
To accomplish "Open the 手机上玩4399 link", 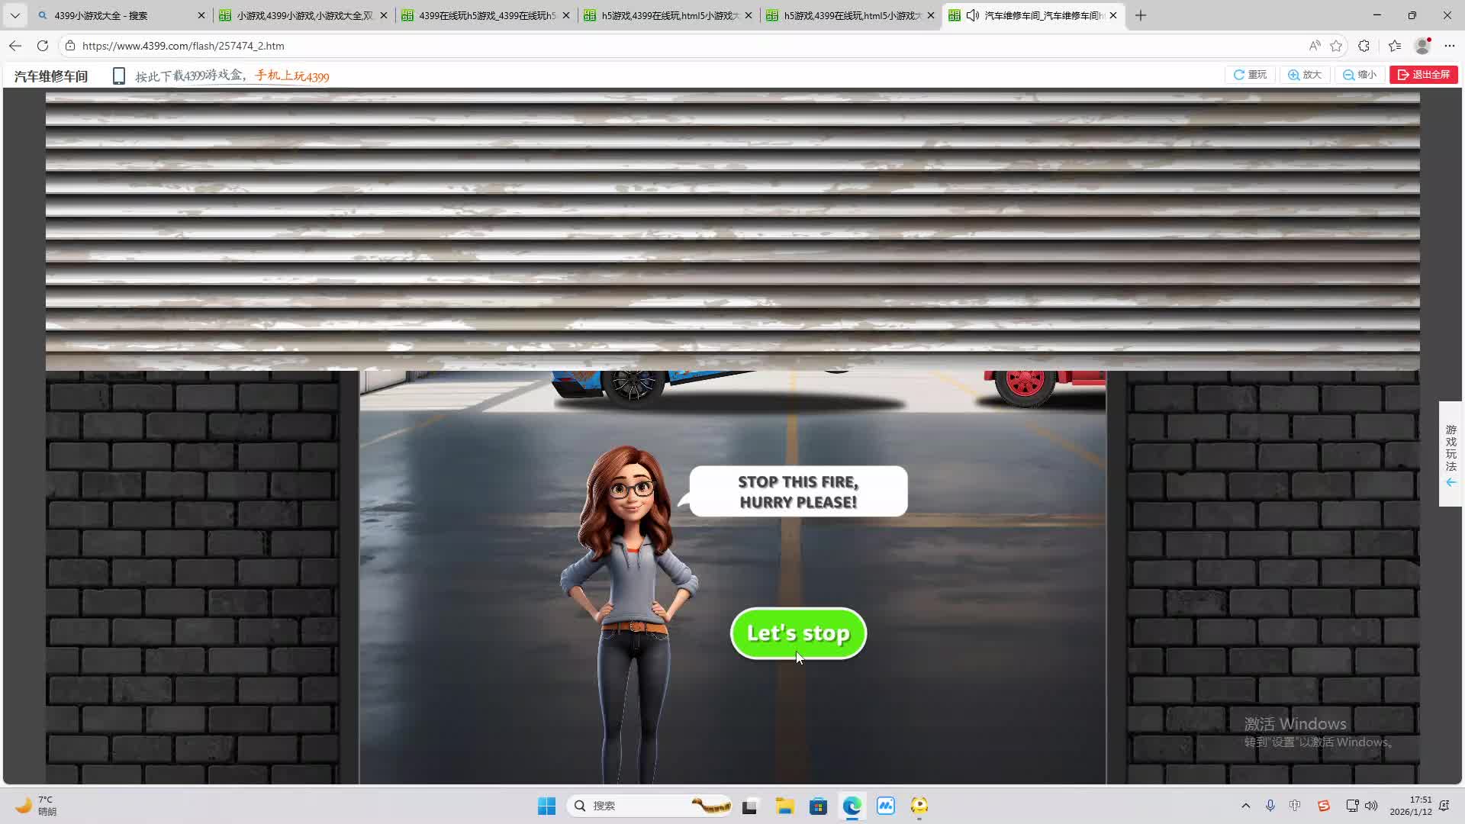I will click(x=292, y=76).
